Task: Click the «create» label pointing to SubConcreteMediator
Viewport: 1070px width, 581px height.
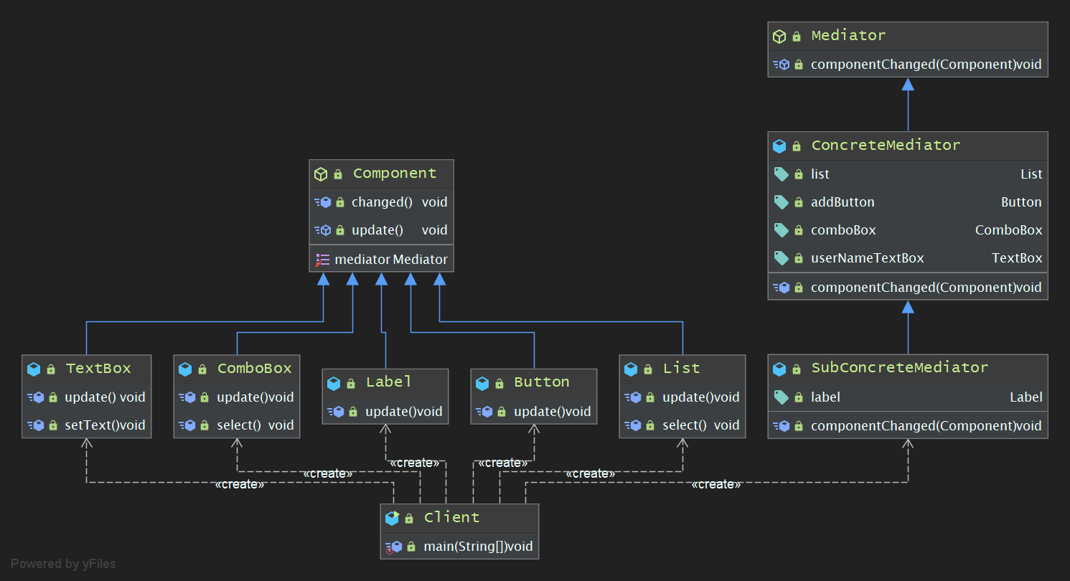Action: pyautogui.click(x=716, y=485)
